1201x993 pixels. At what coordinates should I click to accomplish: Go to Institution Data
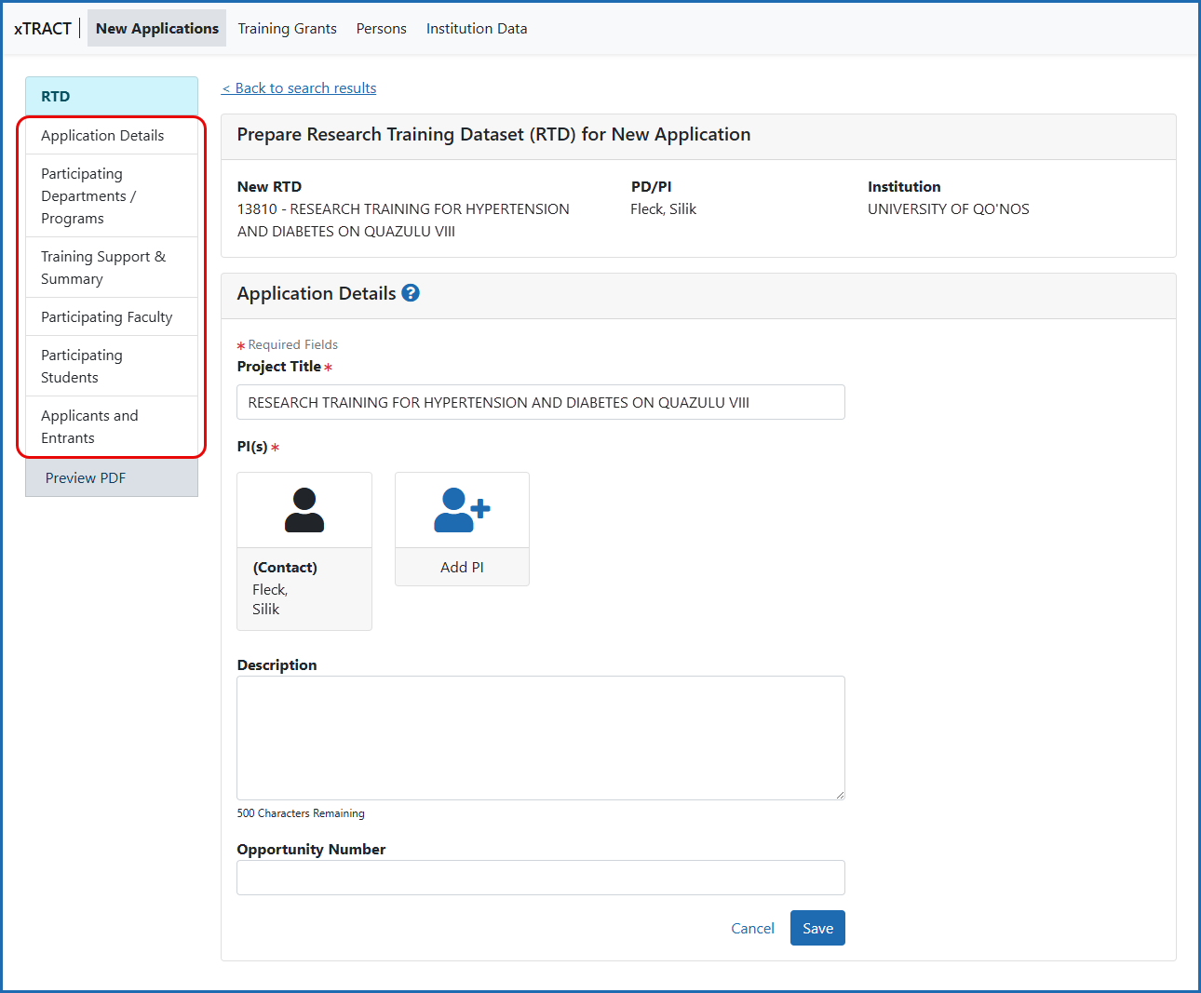pyautogui.click(x=476, y=28)
